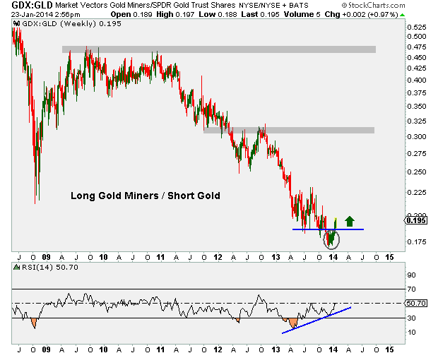
Task: Click the GDX:GLD ticker title
Action: tap(32, 5)
